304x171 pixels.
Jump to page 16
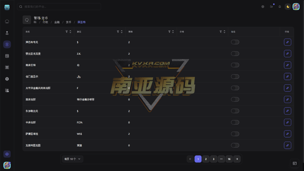coord(229,159)
